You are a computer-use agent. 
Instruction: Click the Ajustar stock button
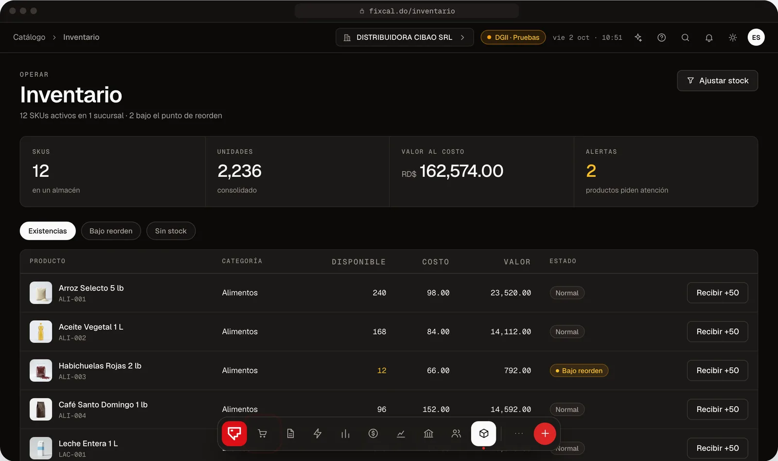(x=718, y=81)
